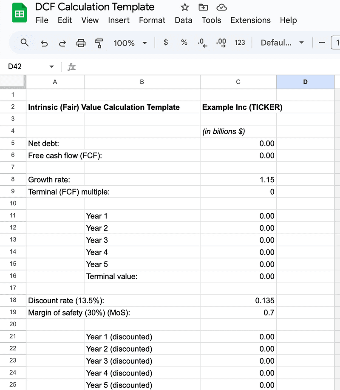Click the redo arrow icon

[62, 43]
